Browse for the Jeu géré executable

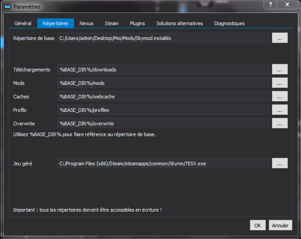280,163
